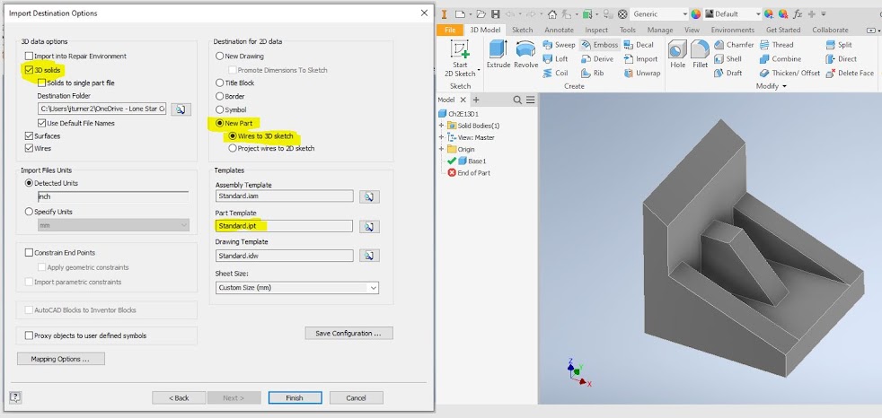Screen dimensions: 882x418
Task: Pick the Import tool in Create panel
Action: coord(640,59)
